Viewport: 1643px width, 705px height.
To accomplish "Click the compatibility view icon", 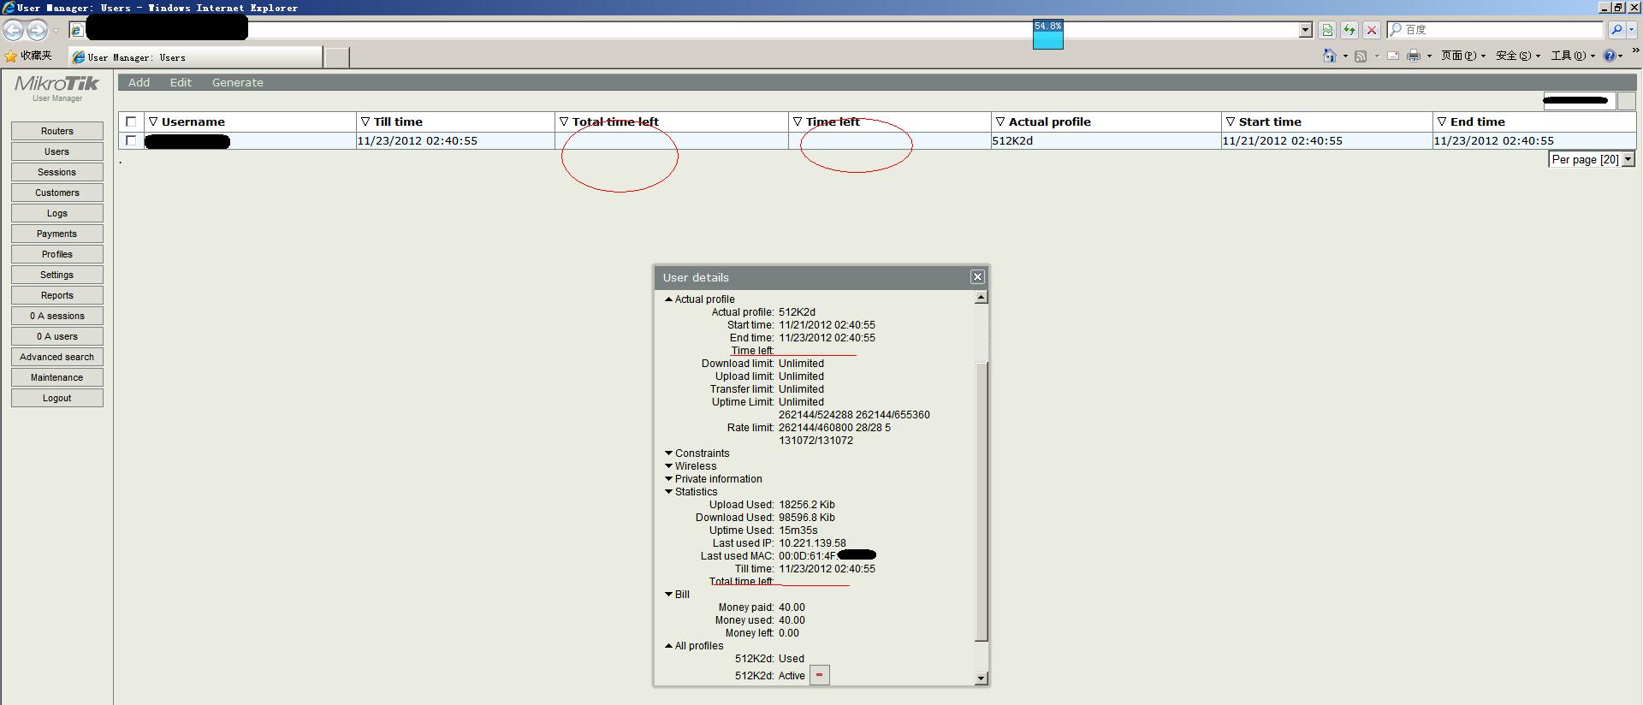I will [1326, 30].
